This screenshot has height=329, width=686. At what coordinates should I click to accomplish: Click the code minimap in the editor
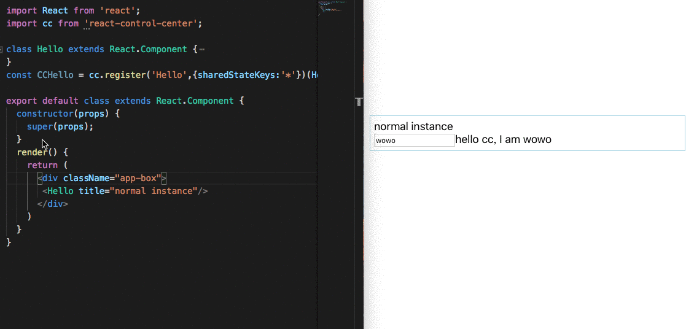point(332,7)
